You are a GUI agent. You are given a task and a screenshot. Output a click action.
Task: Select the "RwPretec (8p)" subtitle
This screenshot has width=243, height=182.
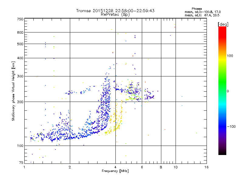[x=115, y=15]
